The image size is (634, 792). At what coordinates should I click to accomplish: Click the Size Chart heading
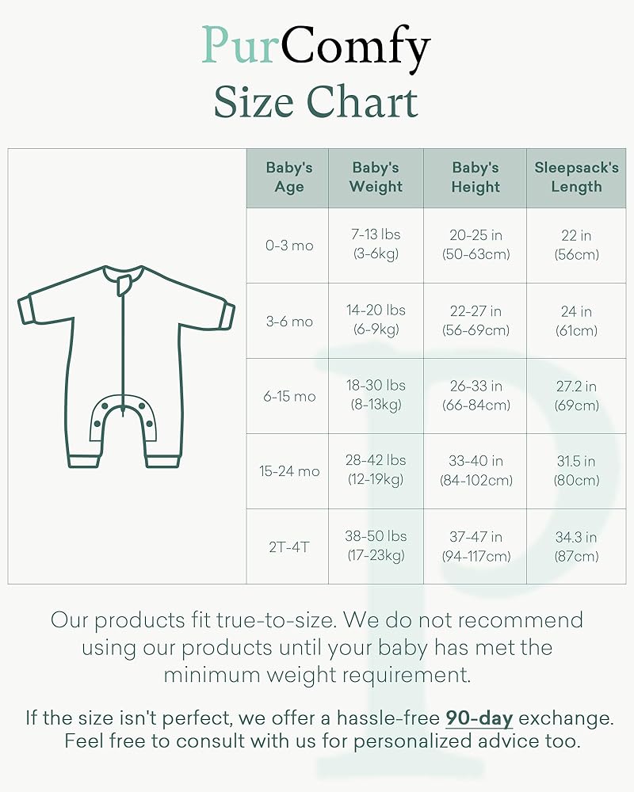(315, 102)
